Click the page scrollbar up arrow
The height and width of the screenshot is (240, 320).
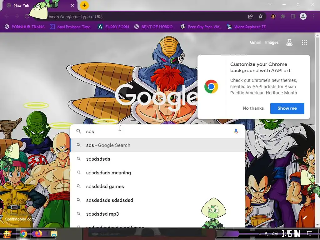click(317, 35)
